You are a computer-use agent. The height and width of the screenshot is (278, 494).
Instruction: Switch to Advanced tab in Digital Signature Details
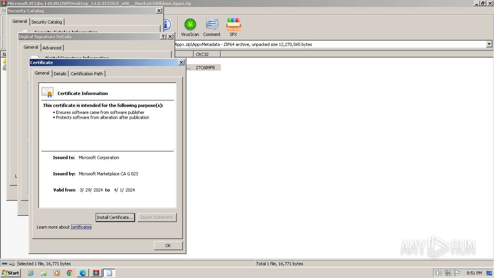tap(52, 48)
